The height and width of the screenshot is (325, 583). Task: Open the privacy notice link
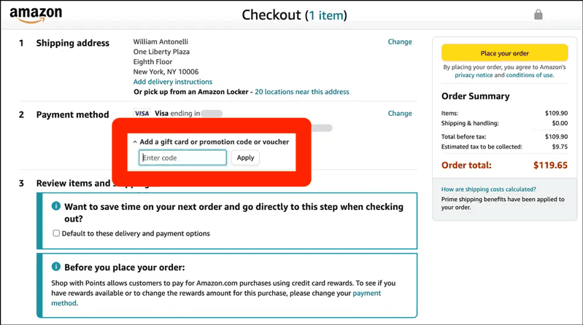pos(474,75)
